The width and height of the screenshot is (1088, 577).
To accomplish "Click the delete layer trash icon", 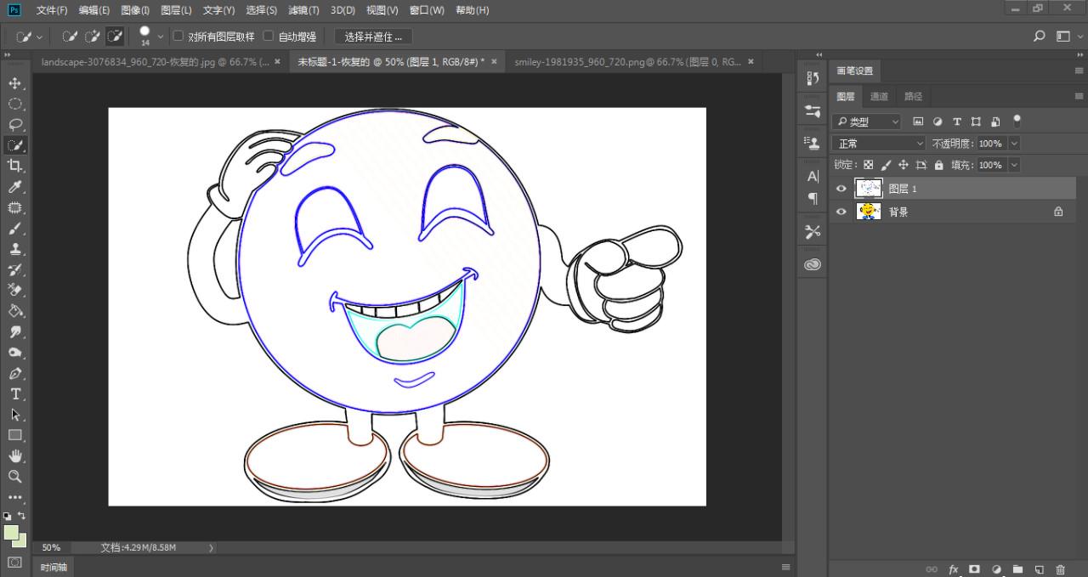I will [x=1060, y=569].
